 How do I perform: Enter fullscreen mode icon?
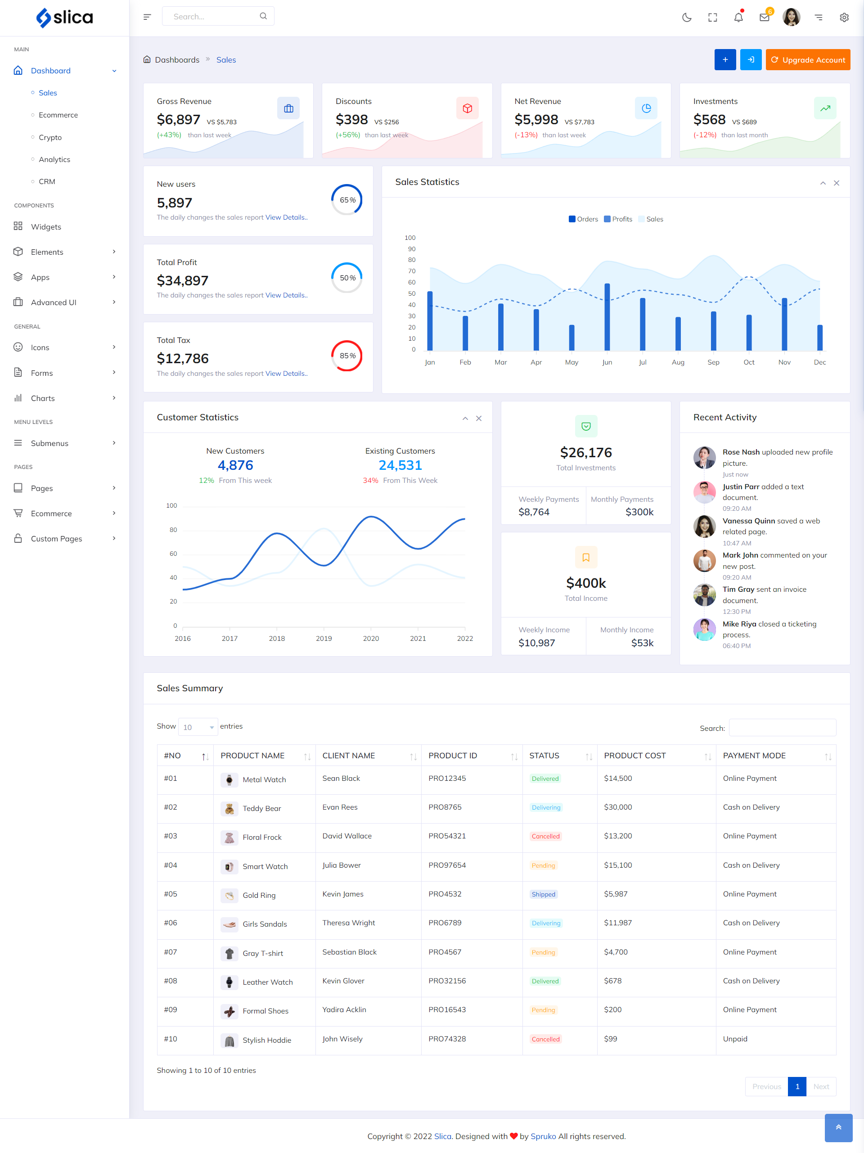pyautogui.click(x=712, y=17)
